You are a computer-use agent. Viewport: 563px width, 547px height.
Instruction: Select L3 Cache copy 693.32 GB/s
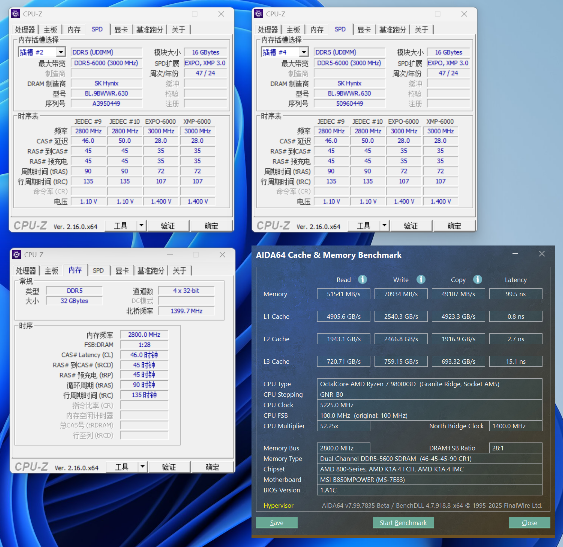click(x=458, y=361)
